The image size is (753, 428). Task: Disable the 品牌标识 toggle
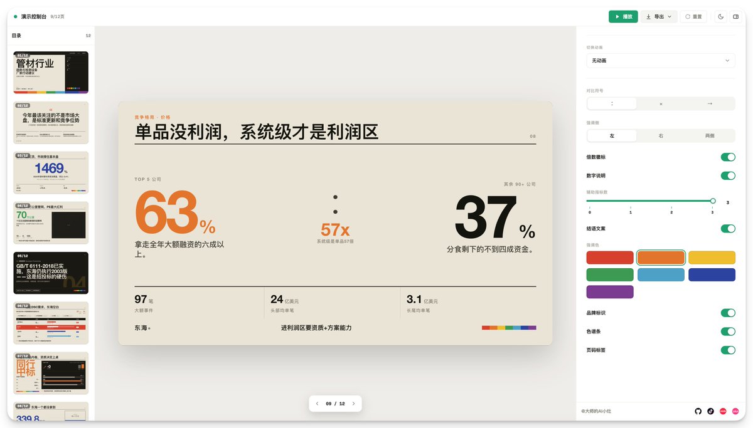tap(728, 313)
